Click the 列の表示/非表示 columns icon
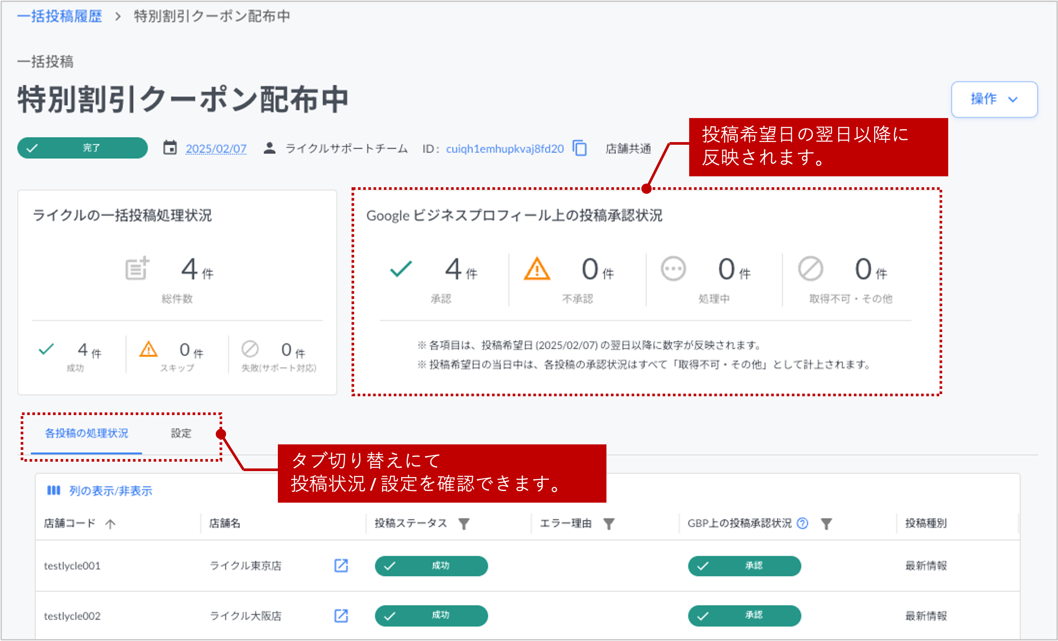 click(54, 490)
